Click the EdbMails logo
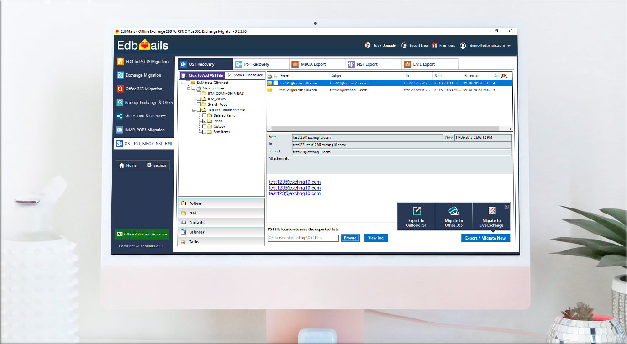 [143, 45]
